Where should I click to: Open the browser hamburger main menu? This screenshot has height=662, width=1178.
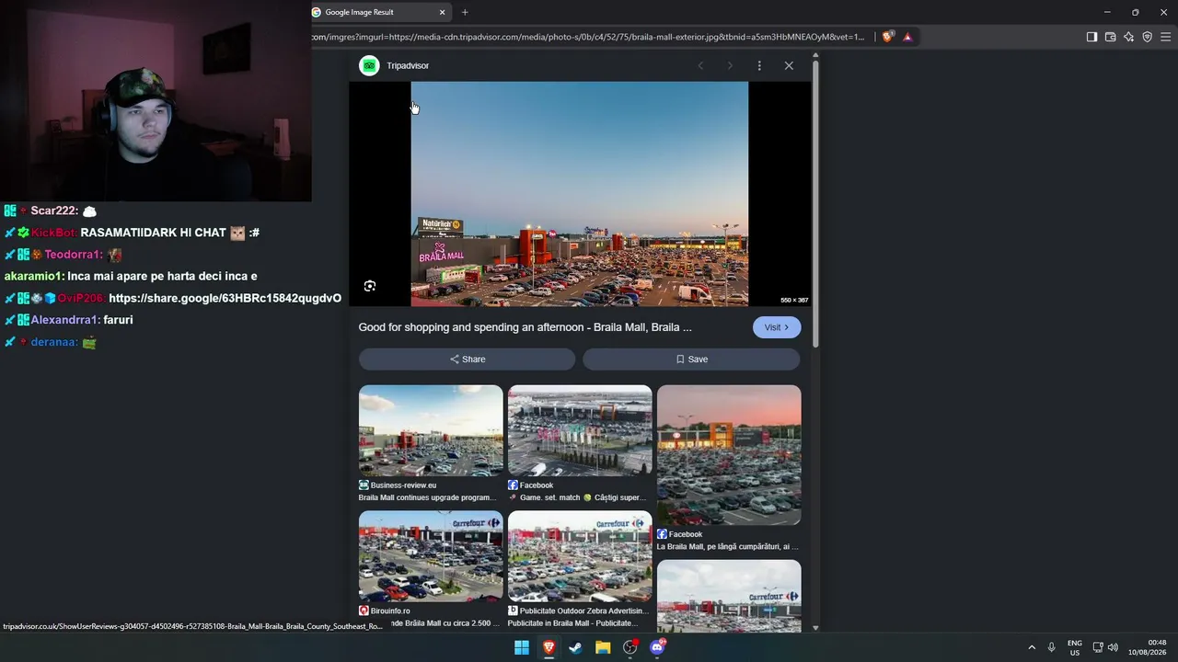click(1165, 37)
